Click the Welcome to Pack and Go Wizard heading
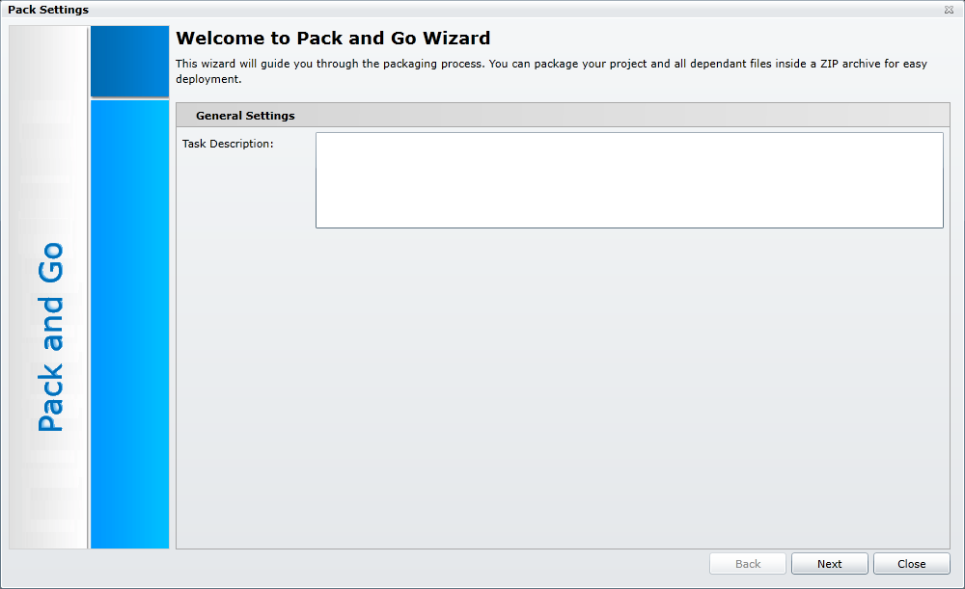The height and width of the screenshot is (589, 965). coord(333,39)
